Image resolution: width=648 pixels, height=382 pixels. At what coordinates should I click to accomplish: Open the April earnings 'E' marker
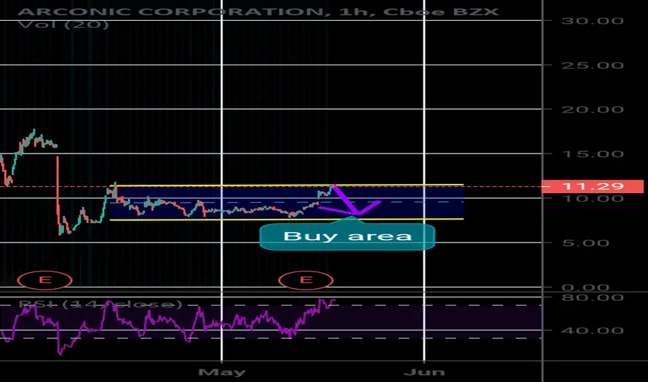click(x=44, y=281)
